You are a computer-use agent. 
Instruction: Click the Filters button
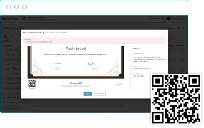[x=6, y=41]
